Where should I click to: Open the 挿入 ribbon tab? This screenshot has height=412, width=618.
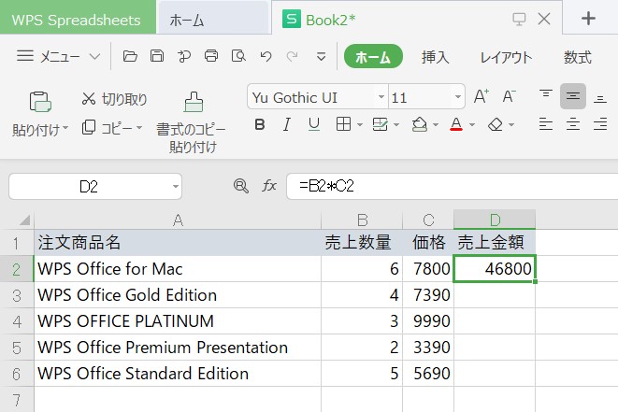point(435,58)
